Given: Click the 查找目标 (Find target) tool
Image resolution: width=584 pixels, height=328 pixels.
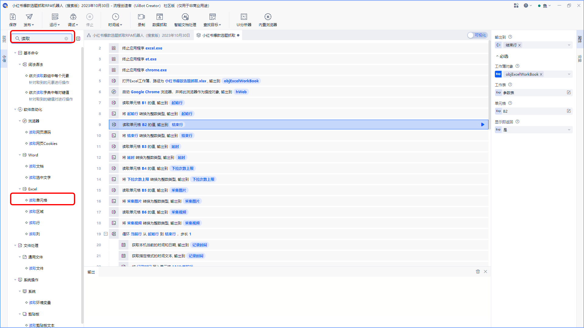Looking at the screenshot, I should (x=212, y=20).
